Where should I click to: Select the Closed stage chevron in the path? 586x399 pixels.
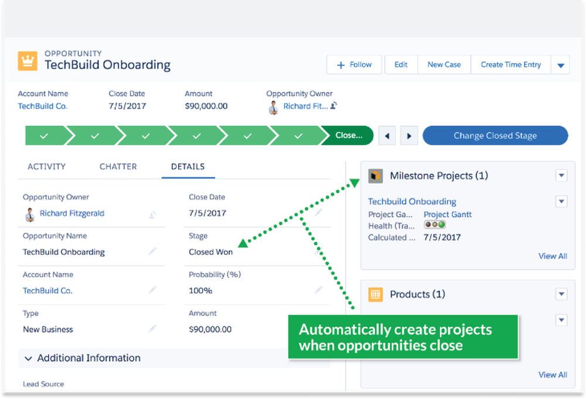tap(348, 135)
